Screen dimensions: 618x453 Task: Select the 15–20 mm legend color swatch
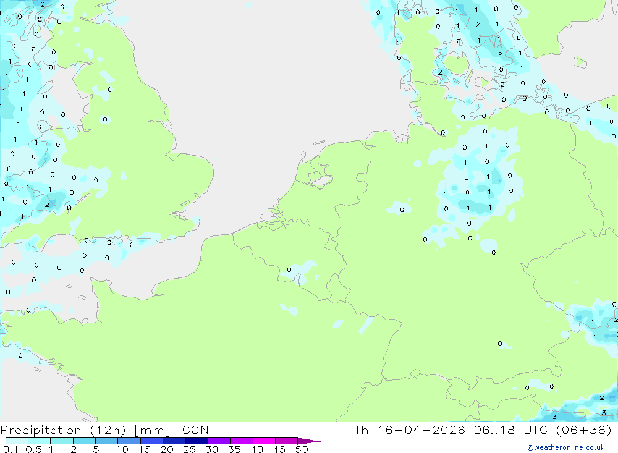click(x=152, y=441)
